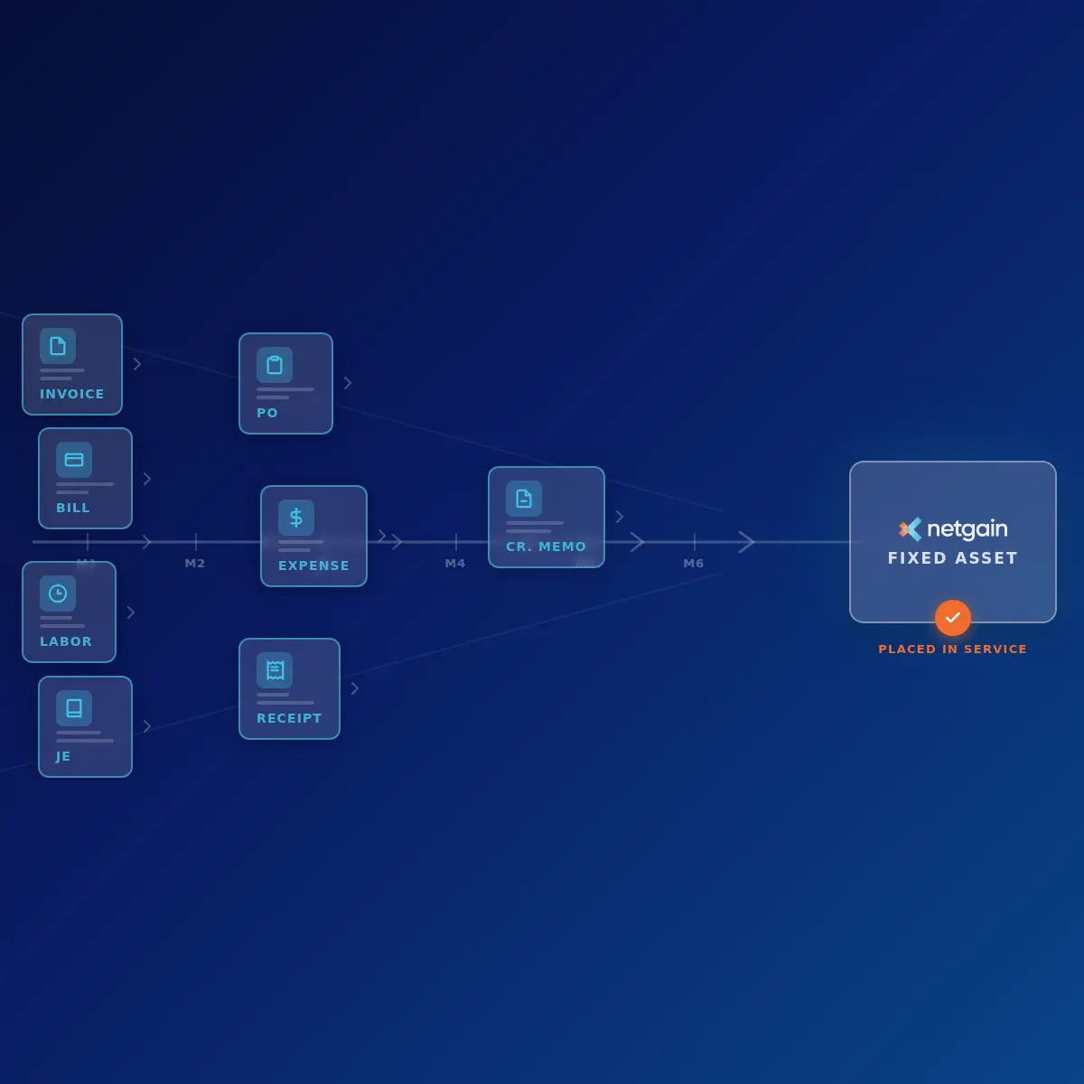Click the "CR. MEMO" label text
Viewport: 1084px width, 1084px height.
pyautogui.click(x=546, y=547)
